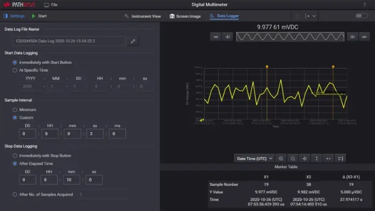
Task: Select the Data Logger tab
Action: click(224, 16)
